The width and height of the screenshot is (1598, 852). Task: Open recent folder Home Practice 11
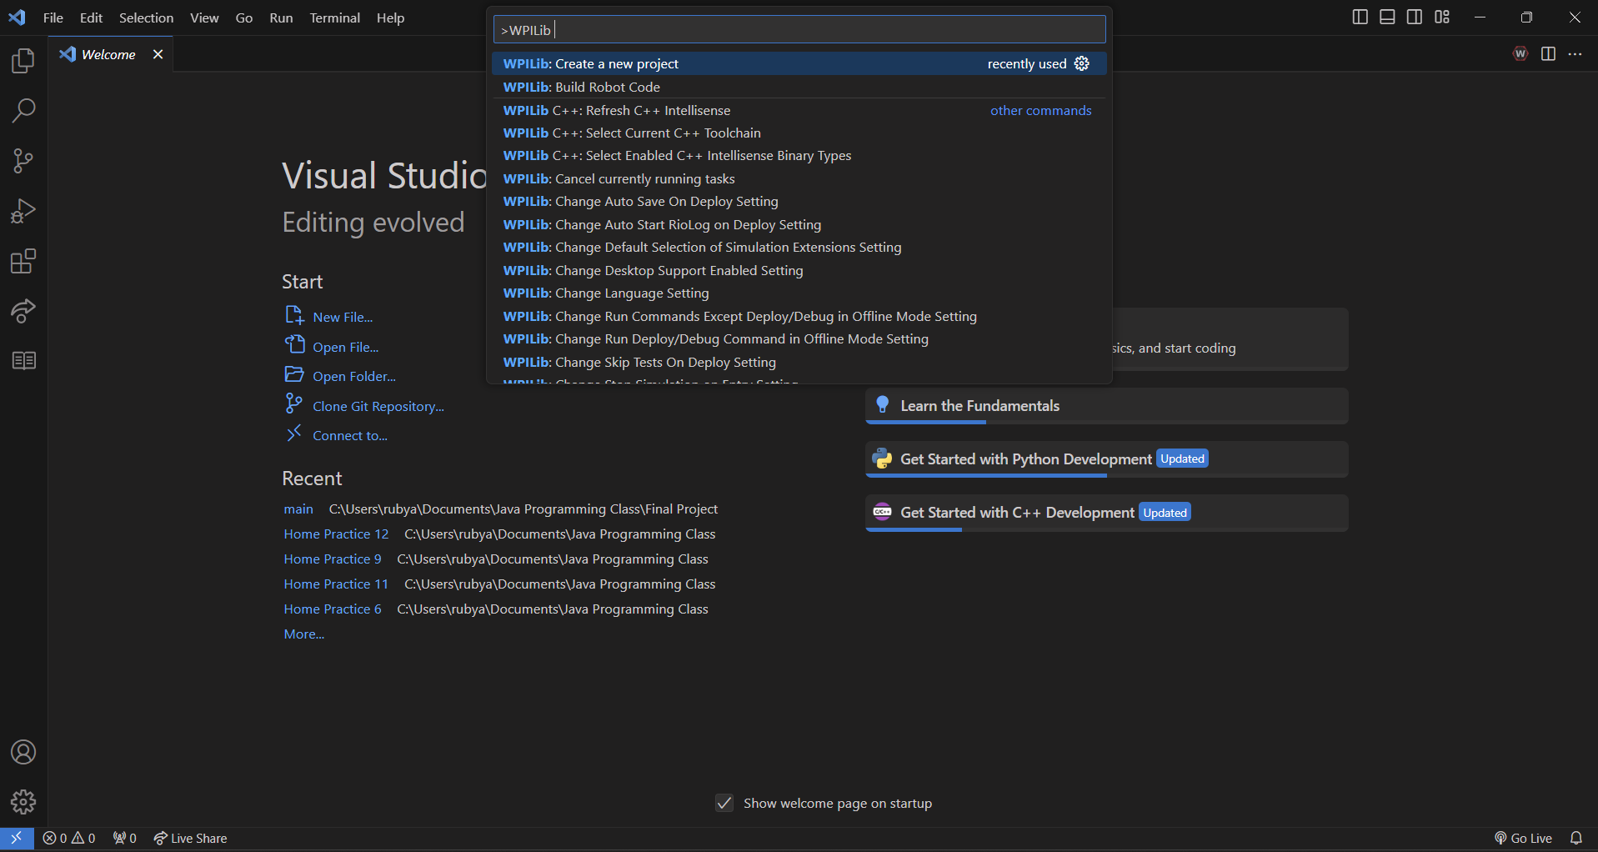(336, 584)
